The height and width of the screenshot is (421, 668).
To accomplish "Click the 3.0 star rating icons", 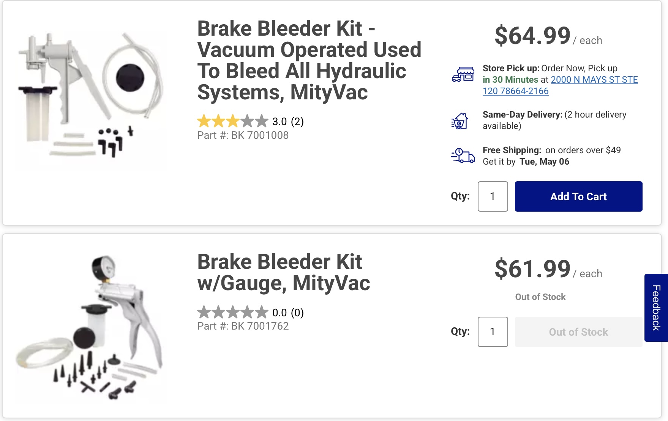I will click(232, 121).
